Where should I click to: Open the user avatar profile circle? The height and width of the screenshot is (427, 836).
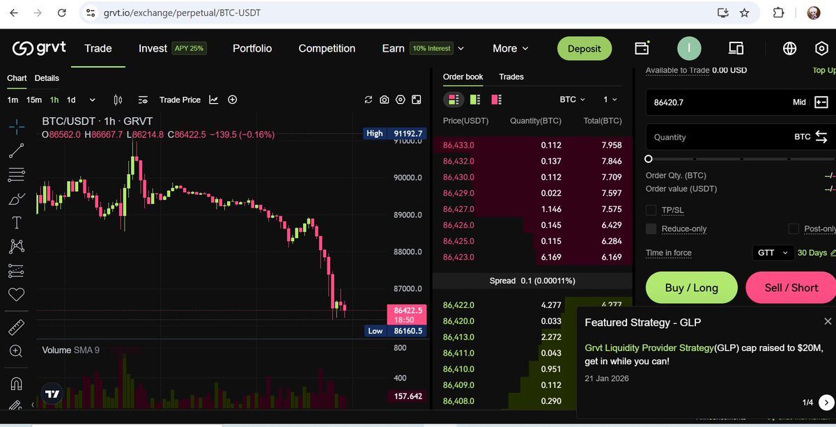689,48
